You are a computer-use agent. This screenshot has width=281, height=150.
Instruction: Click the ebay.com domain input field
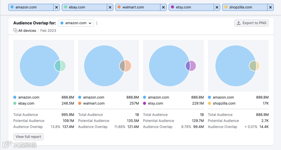pos(84,7)
